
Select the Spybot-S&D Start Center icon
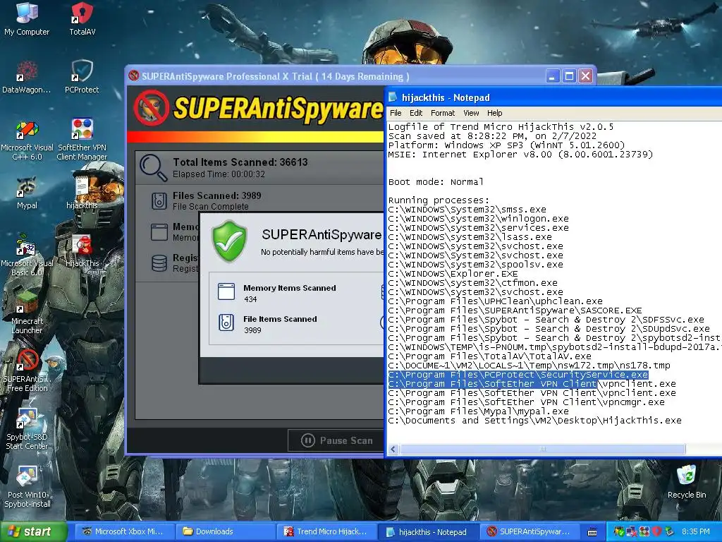(x=27, y=429)
